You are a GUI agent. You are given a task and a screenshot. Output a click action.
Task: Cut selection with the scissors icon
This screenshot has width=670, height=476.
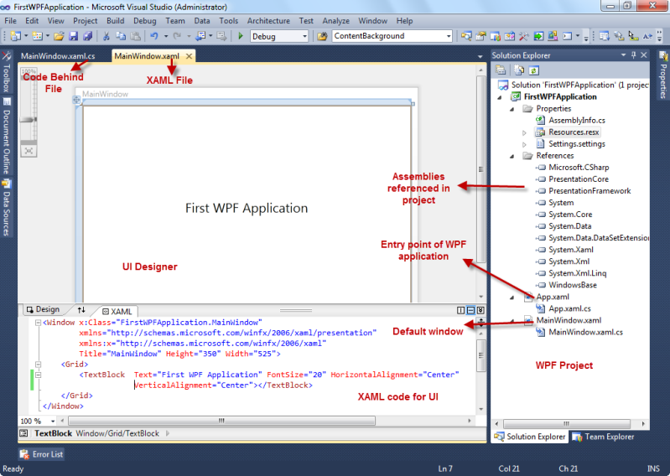[x=106, y=36]
